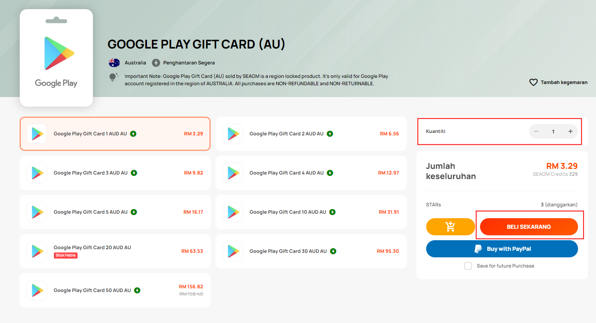This screenshot has width=596, height=323.
Task: Click green instant-delivery badge on 1 AUD card
Action: 133,134
